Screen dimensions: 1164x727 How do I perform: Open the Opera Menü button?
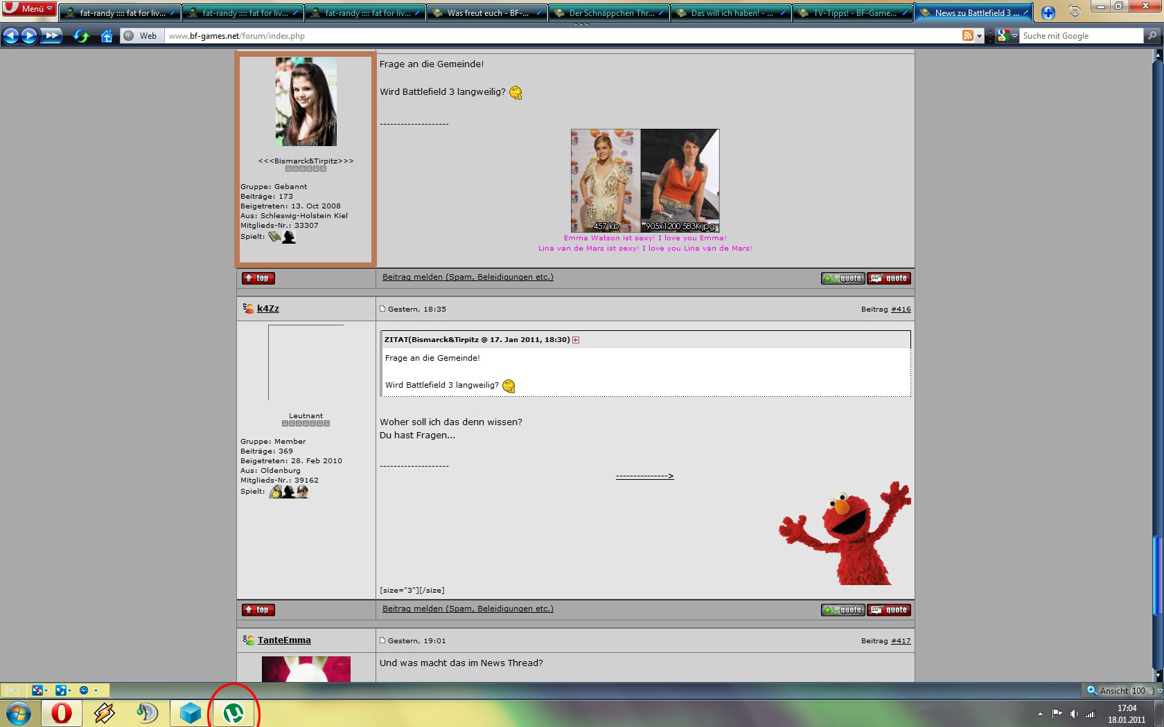(x=28, y=8)
